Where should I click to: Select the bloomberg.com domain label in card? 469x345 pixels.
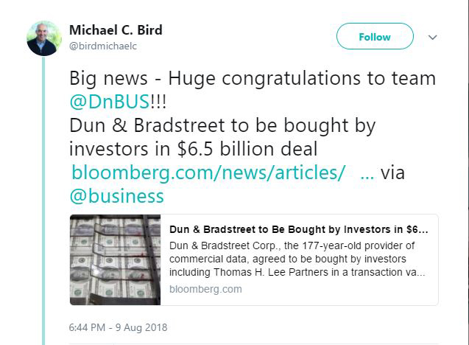click(205, 289)
